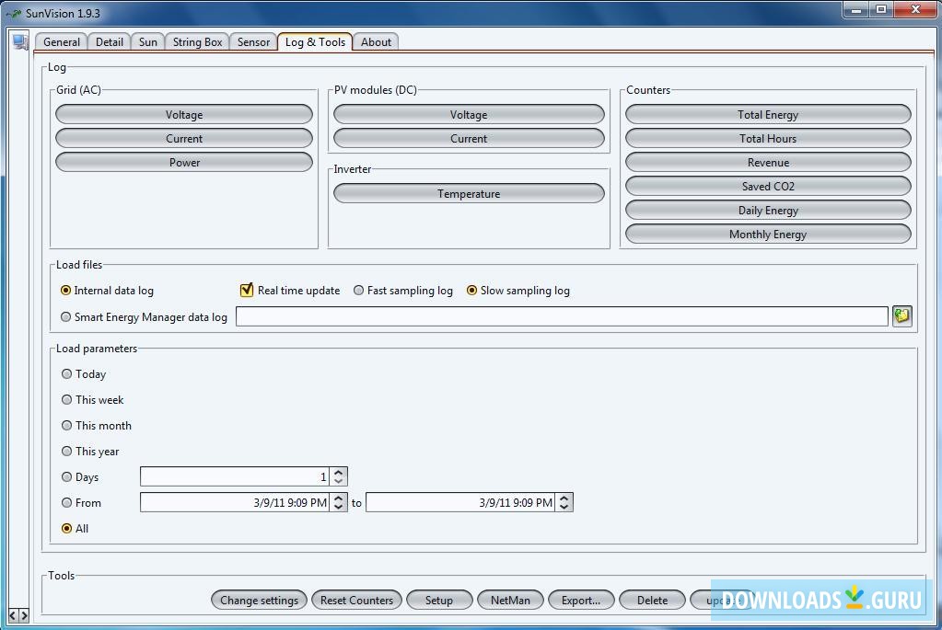942x630 pixels.
Task: Click the SunVision app icon in title bar
Action: point(13,13)
